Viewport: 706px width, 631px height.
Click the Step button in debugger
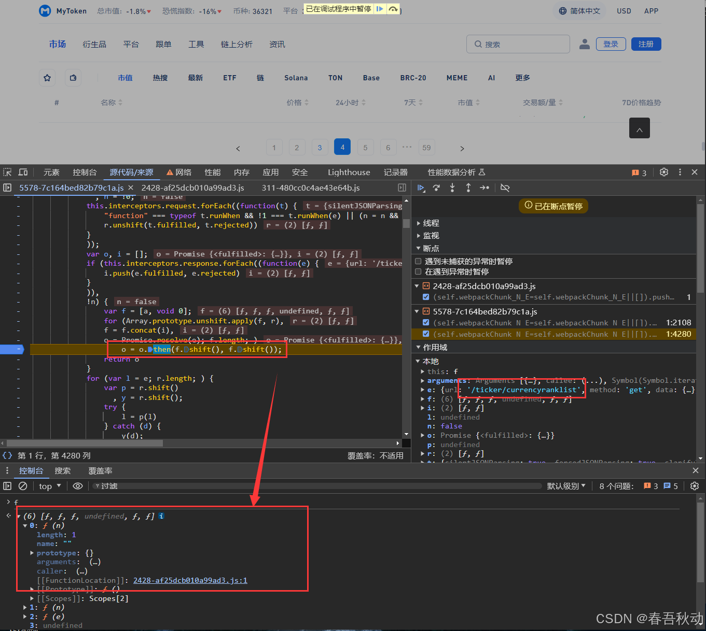pyautogui.click(x=484, y=188)
